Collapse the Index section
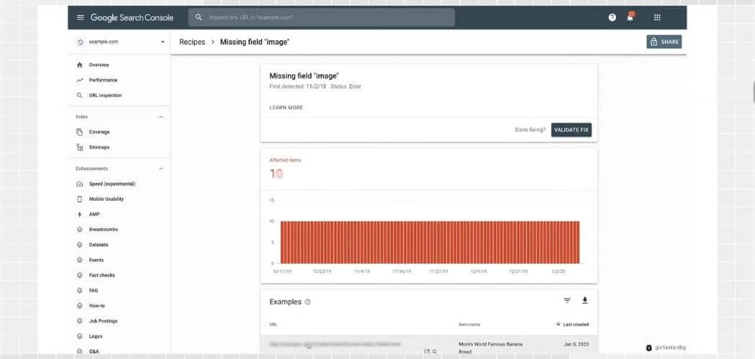 coord(161,117)
